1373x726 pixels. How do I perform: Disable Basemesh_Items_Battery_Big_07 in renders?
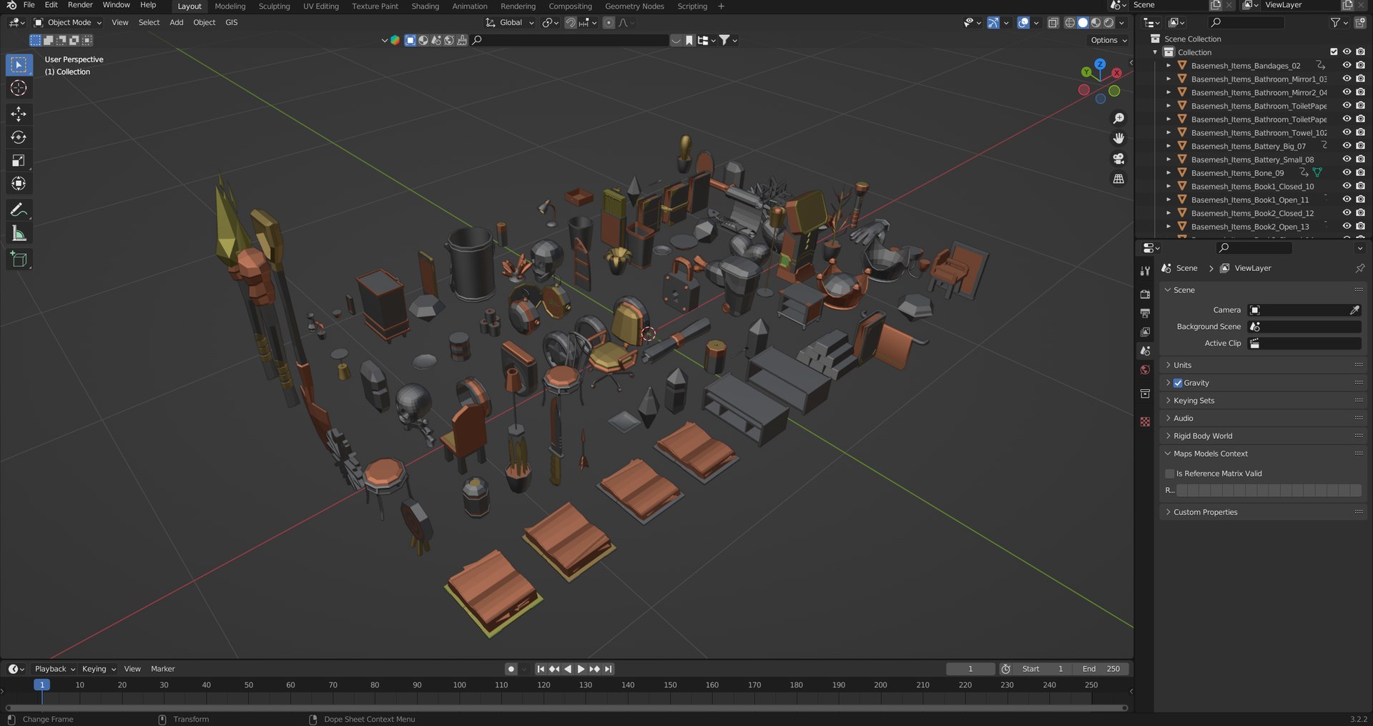coord(1360,146)
